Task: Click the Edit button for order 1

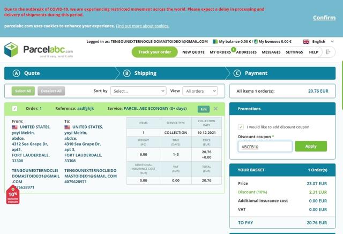Action: [x=204, y=109]
